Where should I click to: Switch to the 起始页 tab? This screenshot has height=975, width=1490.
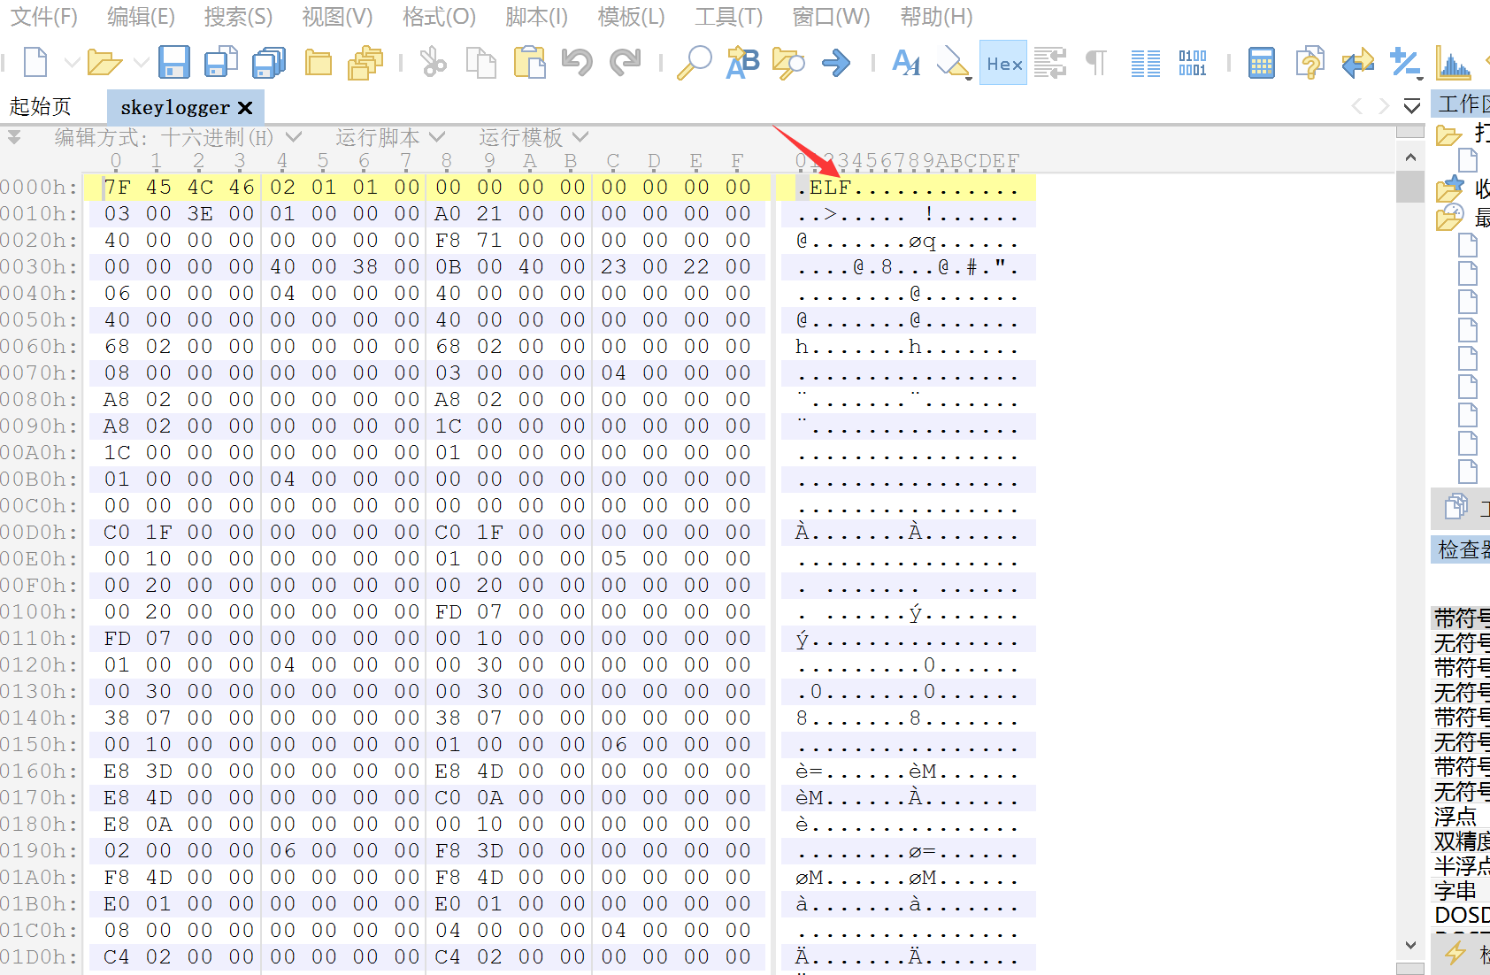pyautogui.click(x=41, y=107)
